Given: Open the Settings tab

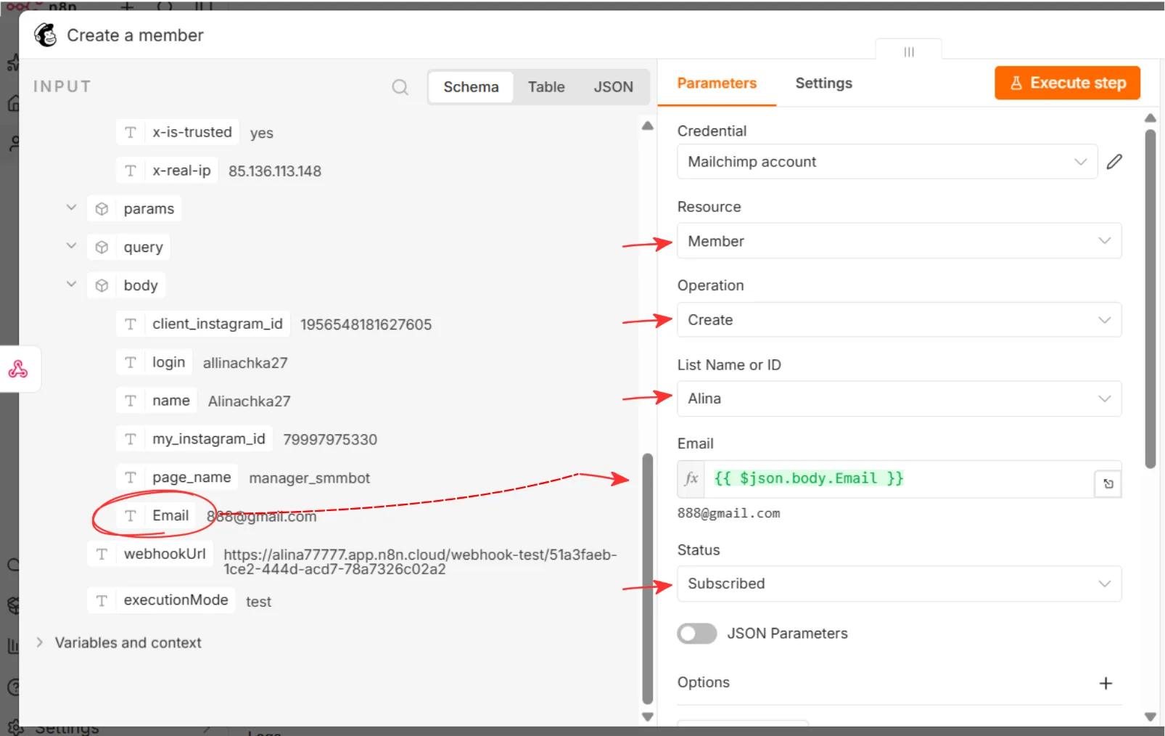Looking at the screenshot, I should [823, 83].
